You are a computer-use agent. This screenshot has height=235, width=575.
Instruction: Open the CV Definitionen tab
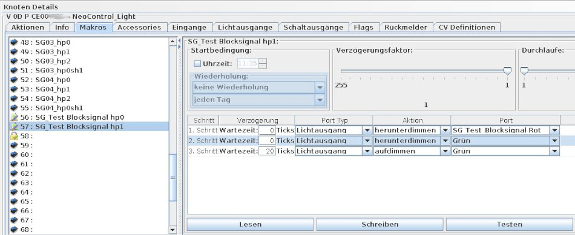pyautogui.click(x=467, y=27)
